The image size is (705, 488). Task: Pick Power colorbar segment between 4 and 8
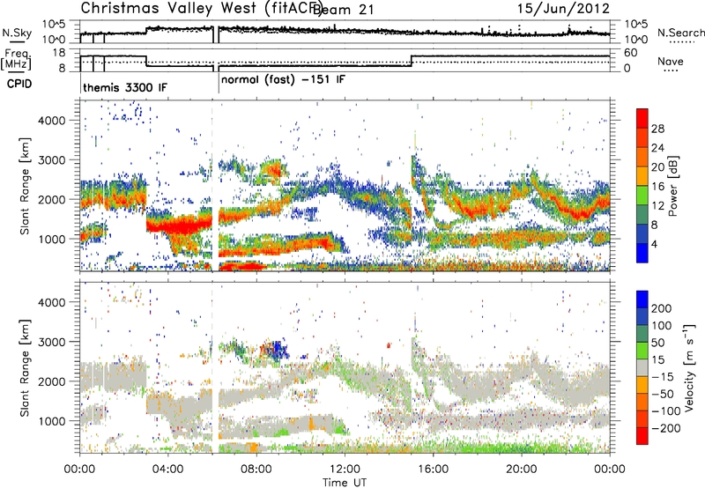tap(642, 233)
